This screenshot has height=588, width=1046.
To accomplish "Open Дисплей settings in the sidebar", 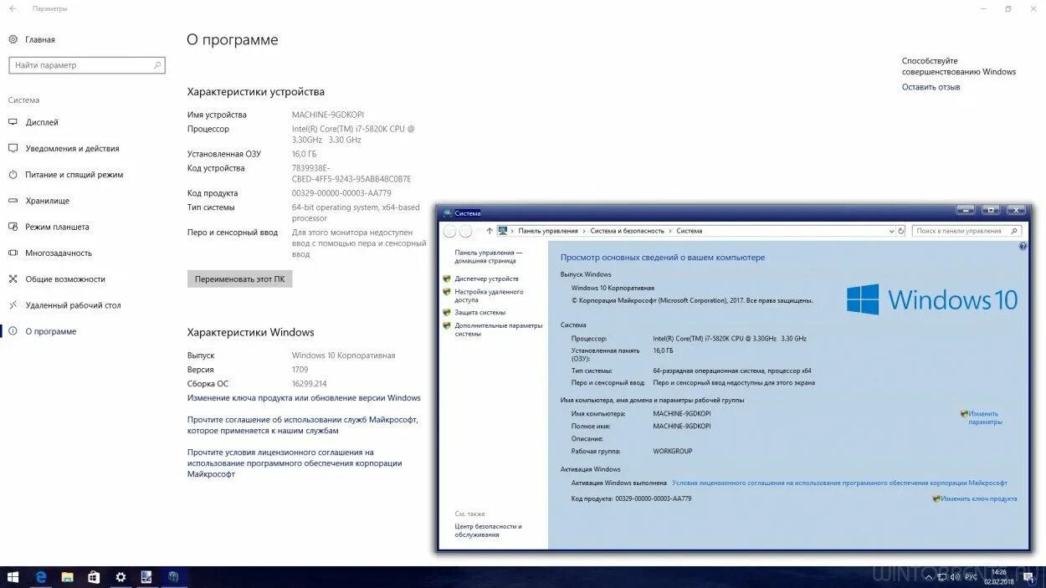I will (33, 122).
